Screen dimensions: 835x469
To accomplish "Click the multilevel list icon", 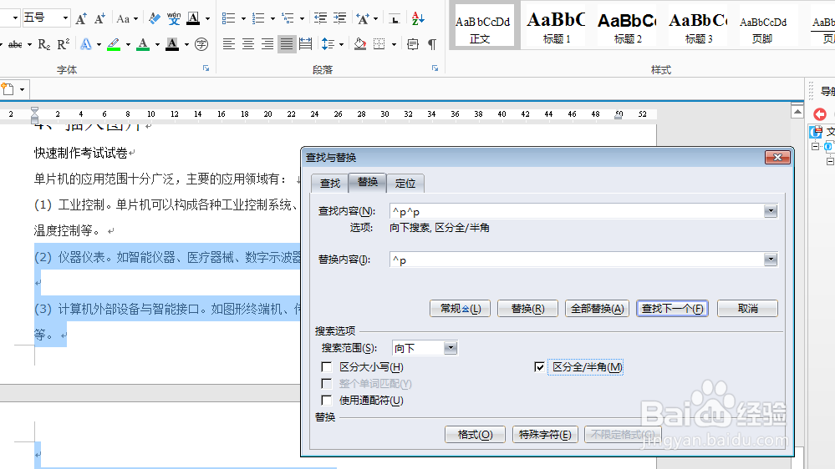I will point(288,18).
